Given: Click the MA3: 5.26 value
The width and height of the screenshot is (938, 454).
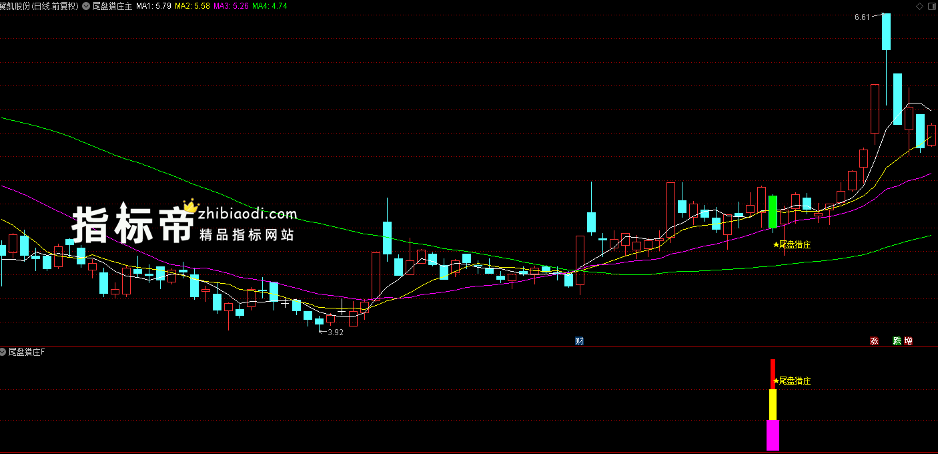Looking at the screenshot, I should (231, 5).
